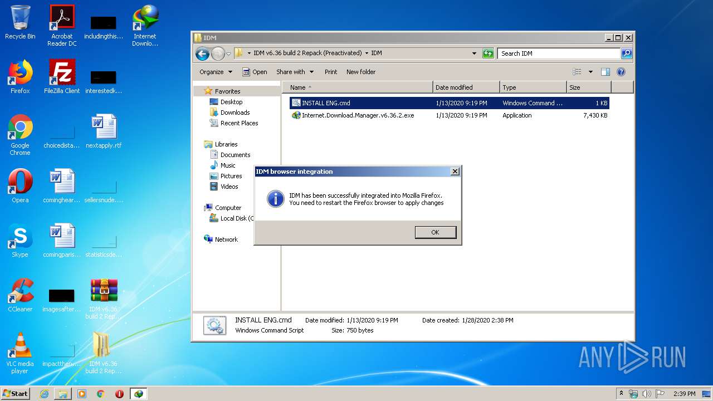Viewport: 713px width, 401px height.
Task: Open Explorer help icon
Action: (621, 72)
